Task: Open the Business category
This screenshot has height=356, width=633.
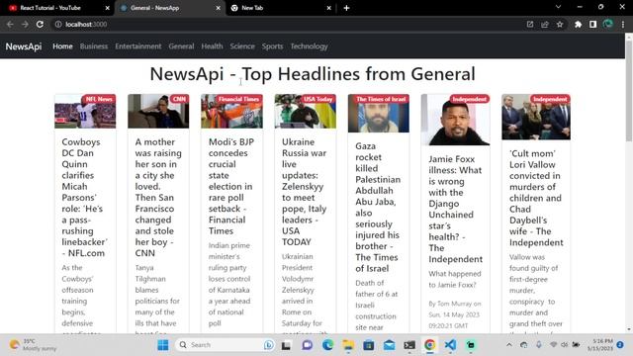Action: (x=94, y=46)
